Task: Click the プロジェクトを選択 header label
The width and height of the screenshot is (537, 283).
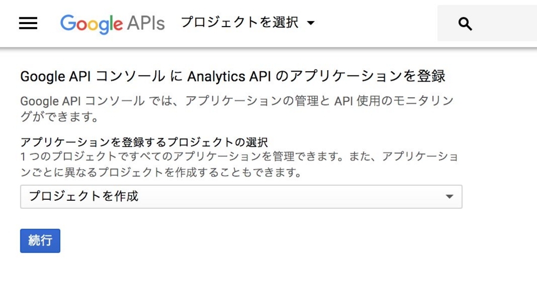Action: point(239,22)
